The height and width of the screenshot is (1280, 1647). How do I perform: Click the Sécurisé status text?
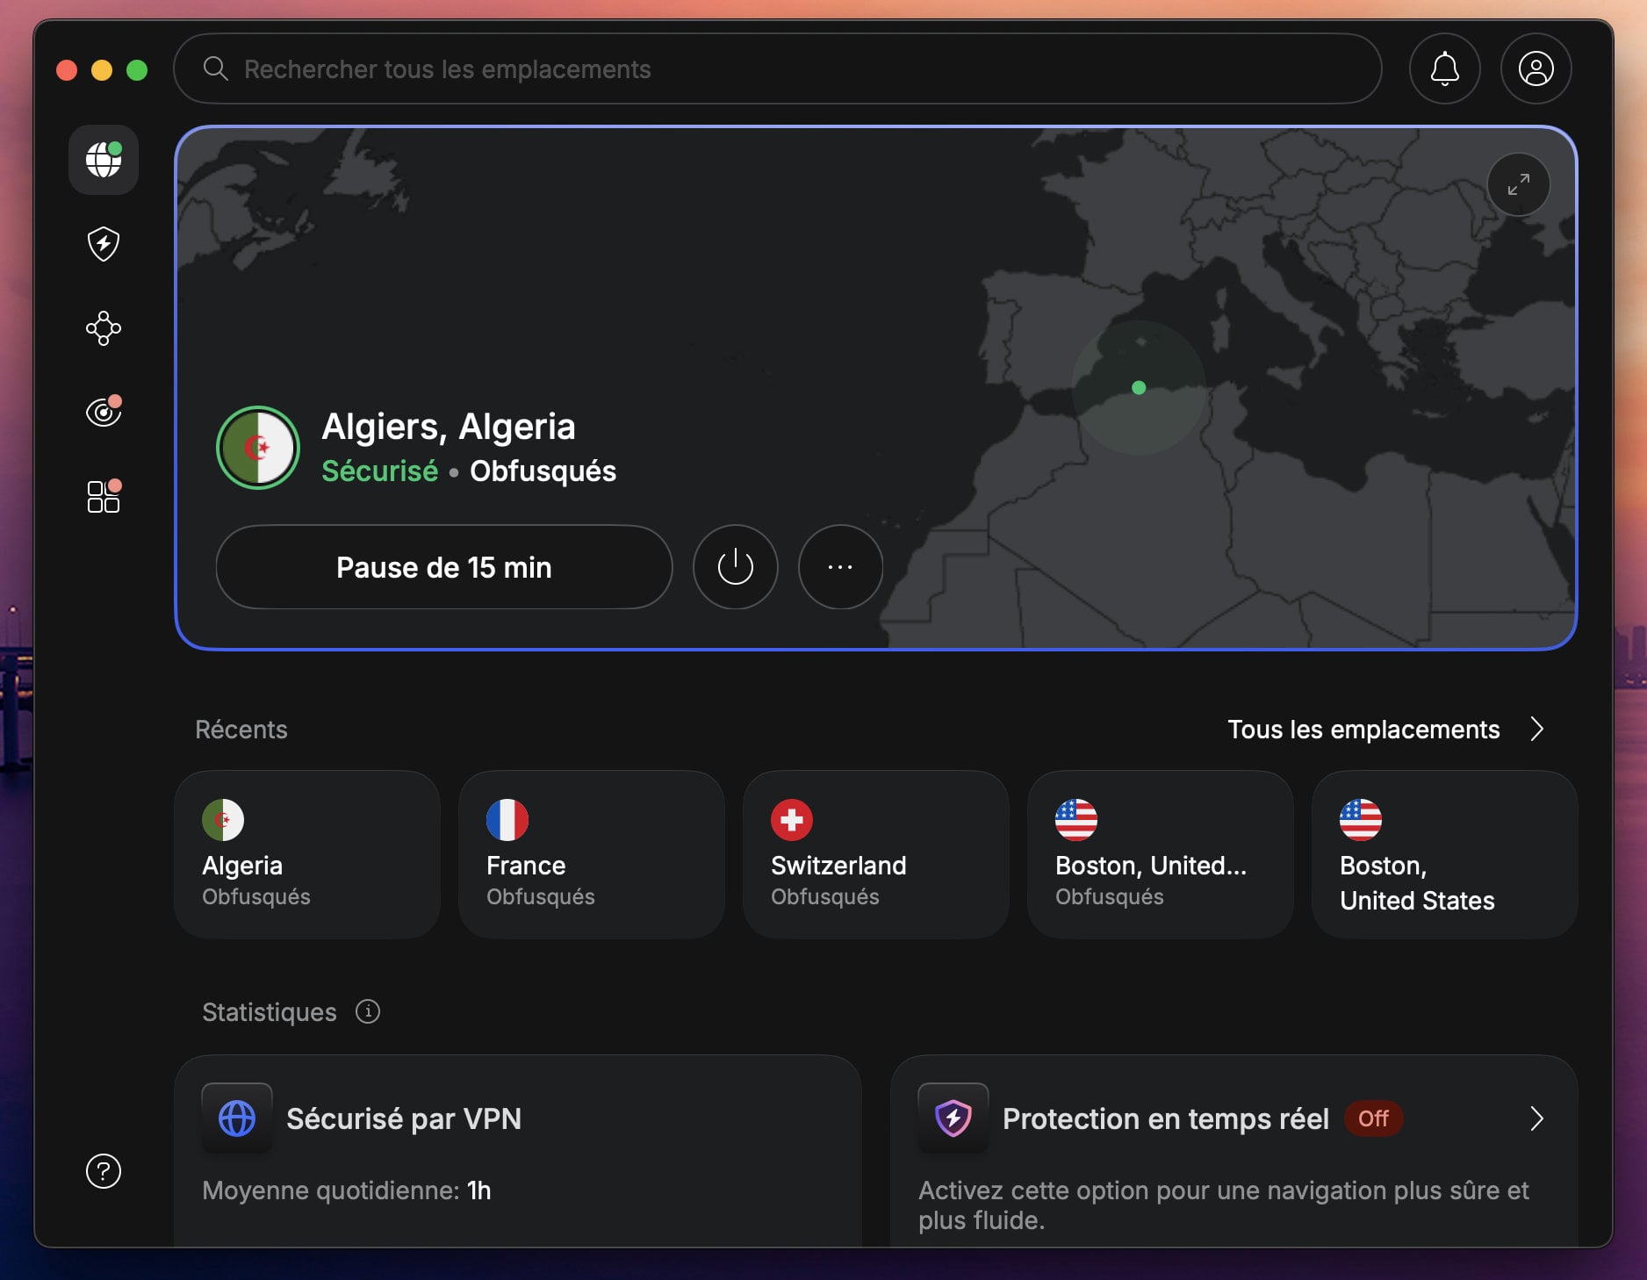point(379,471)
